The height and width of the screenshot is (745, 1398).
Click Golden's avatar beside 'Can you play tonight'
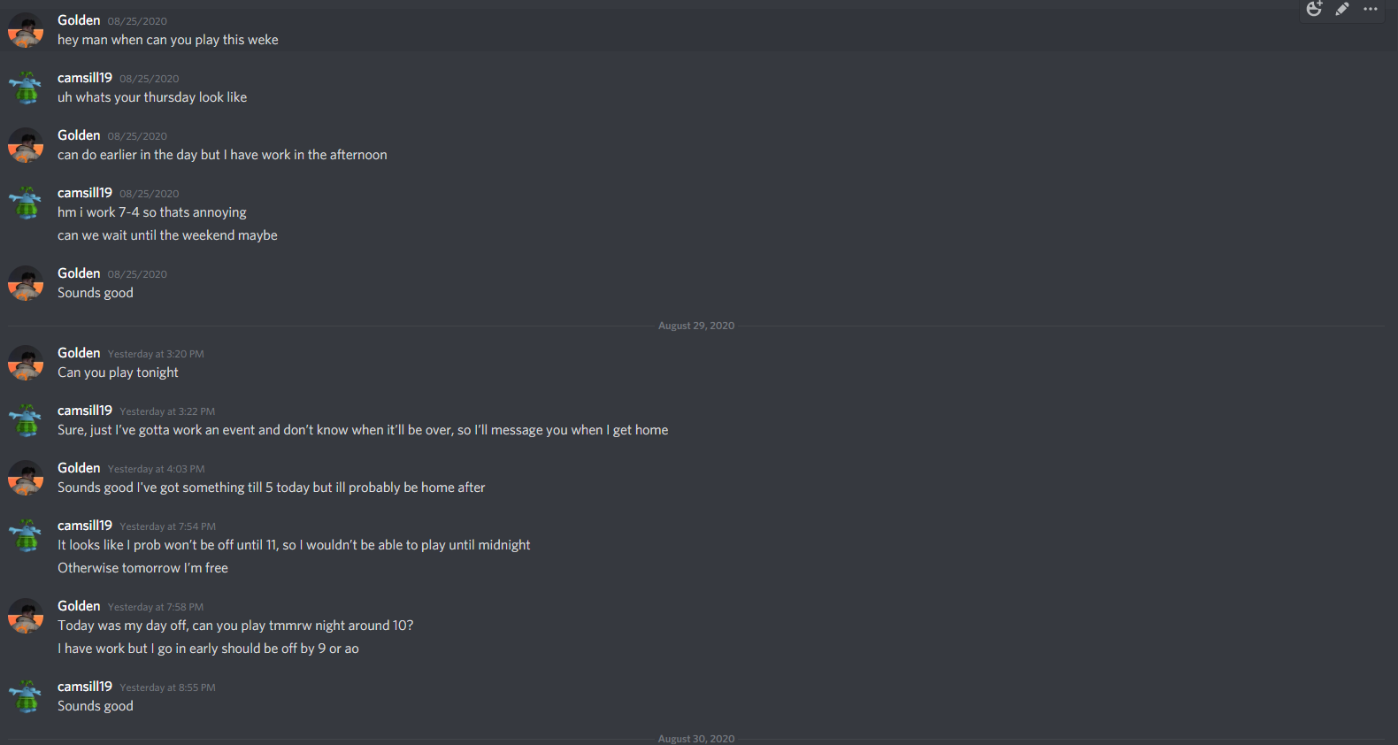(26, 363)
